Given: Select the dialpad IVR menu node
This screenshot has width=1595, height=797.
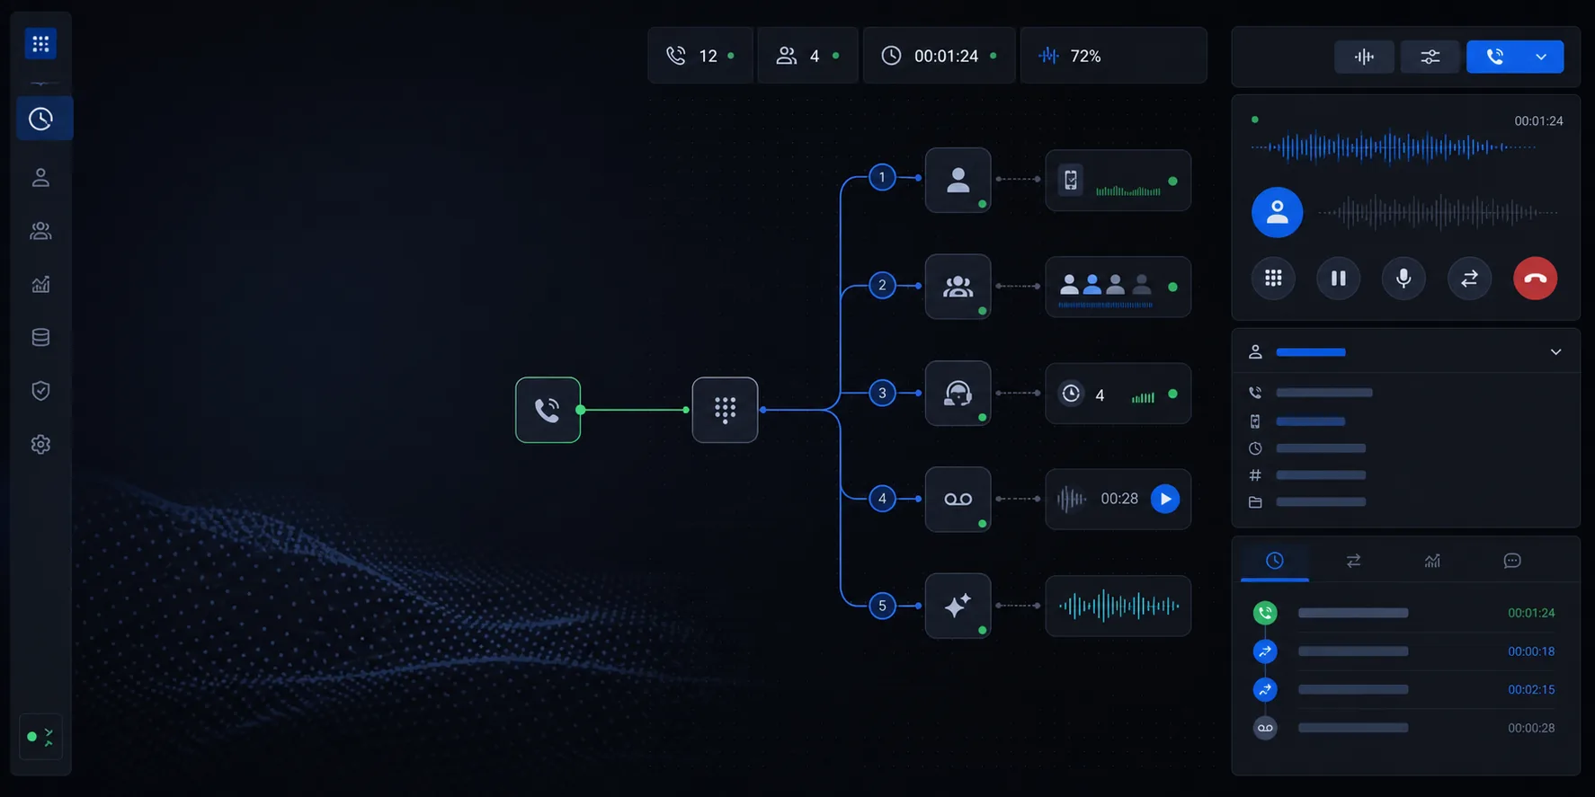Looking at the screenshot, I should [x=725, y=410].
